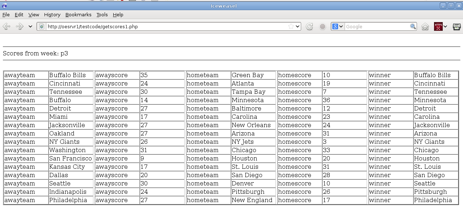Close the Iceweasel window
This screenshot has height=213, width=463.
pos(459,5)
